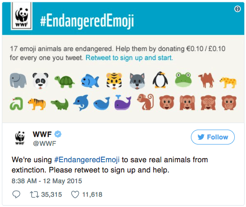Click the WWF panda logo in the header
This screenshot has height=207, width=246.
[21, 16]
